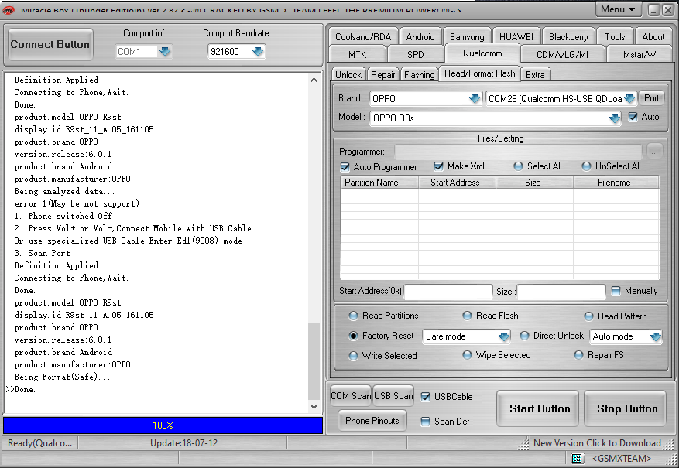679x468 pixels.
Task: Open the Tools tab
Action: 615,37
